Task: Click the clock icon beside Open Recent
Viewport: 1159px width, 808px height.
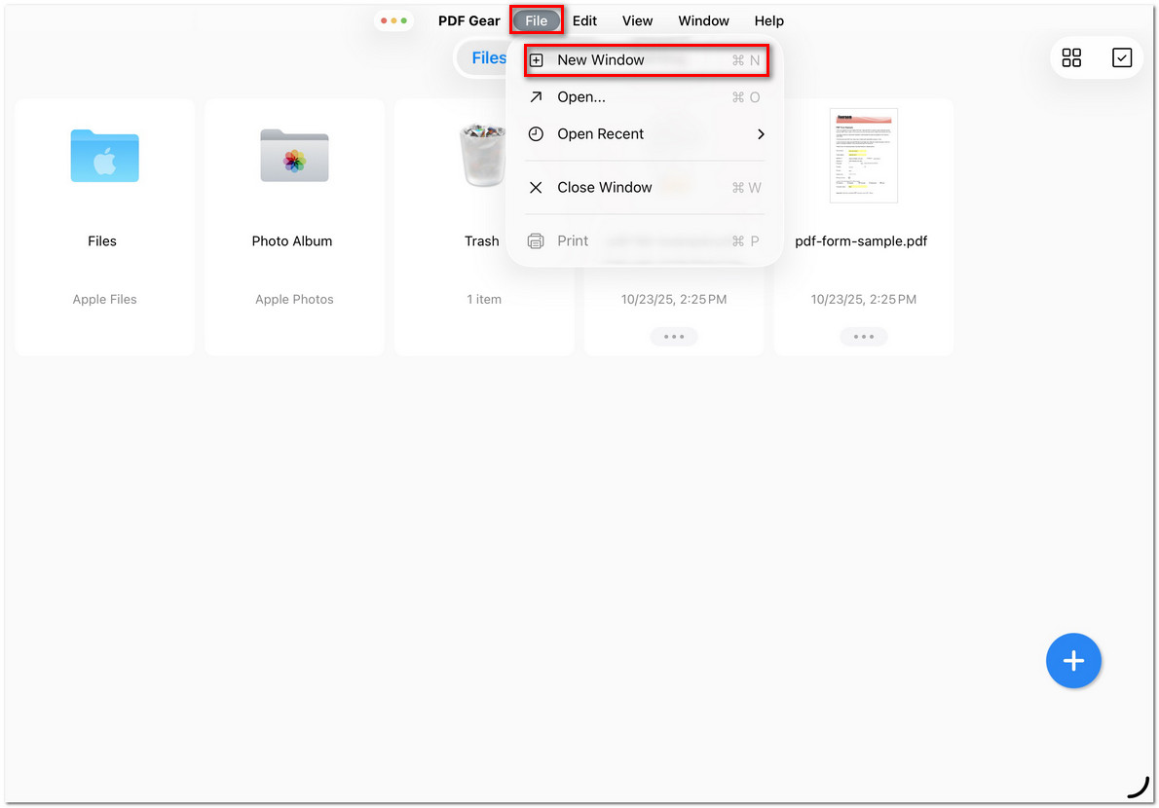Action: [537, 133]
